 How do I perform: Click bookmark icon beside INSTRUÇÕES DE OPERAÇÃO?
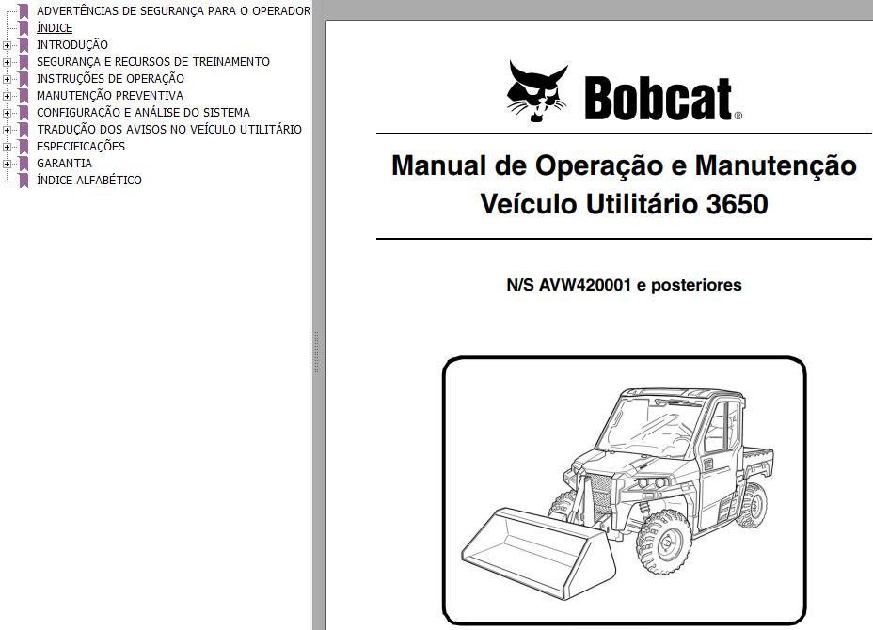tap(24, 79)
